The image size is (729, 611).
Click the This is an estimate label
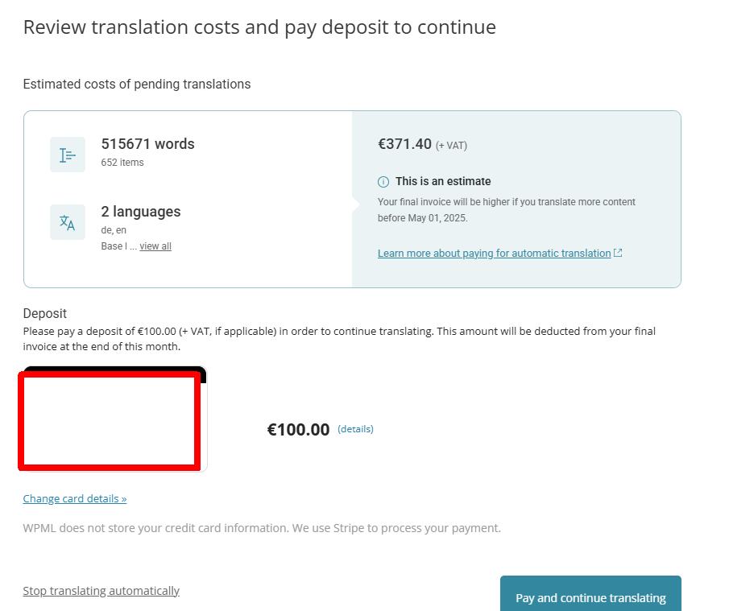coord(443,181)
